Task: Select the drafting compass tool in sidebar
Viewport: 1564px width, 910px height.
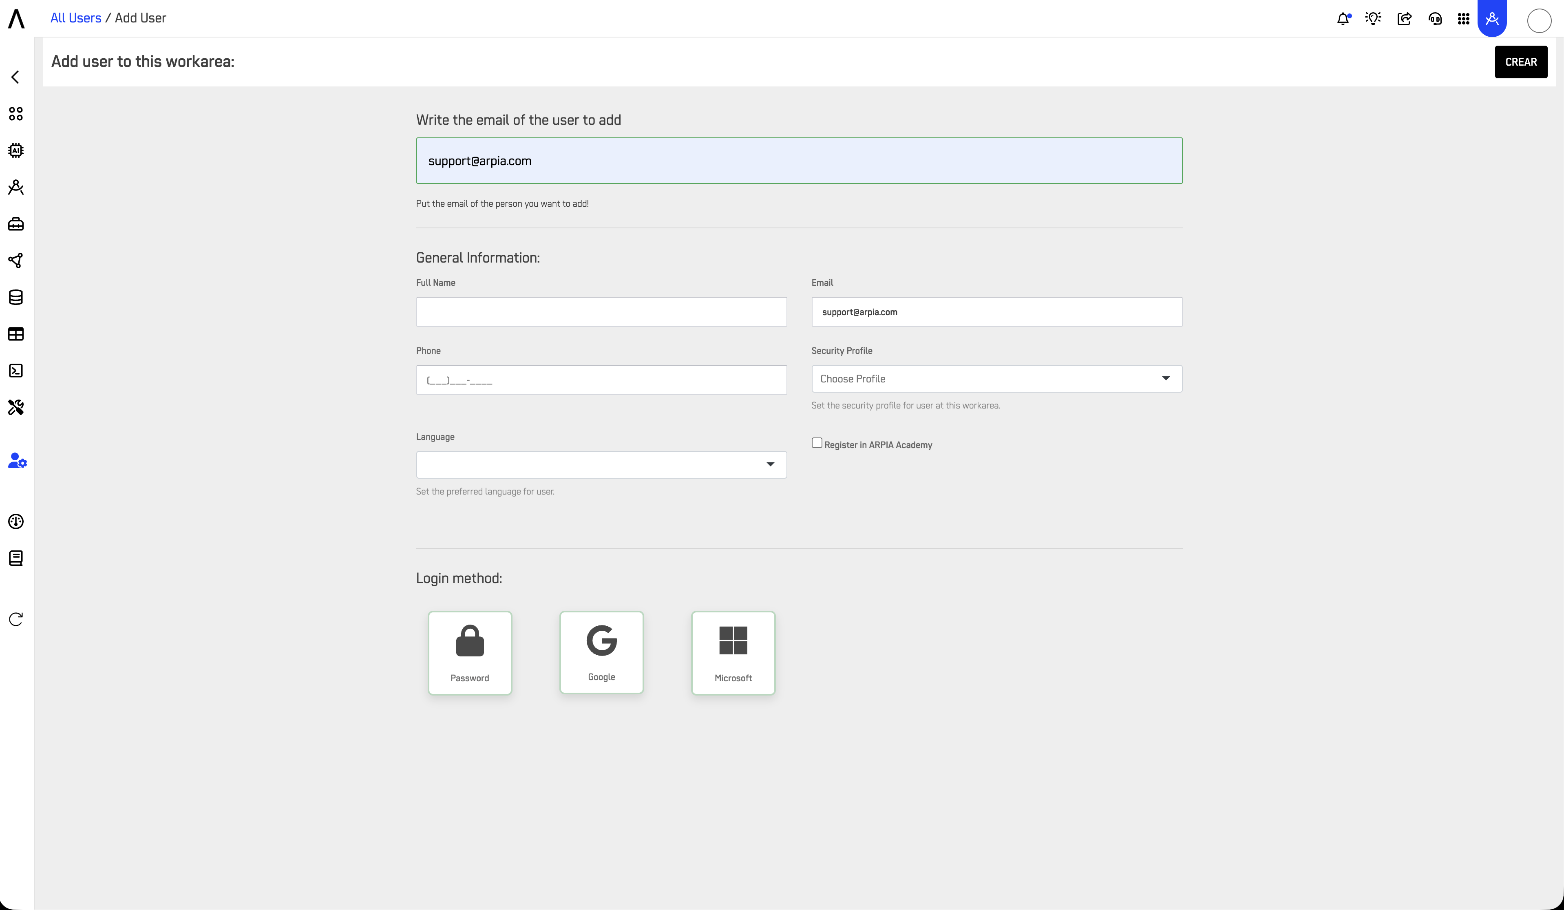Action: pyautogui.click(x=15, y=187)
